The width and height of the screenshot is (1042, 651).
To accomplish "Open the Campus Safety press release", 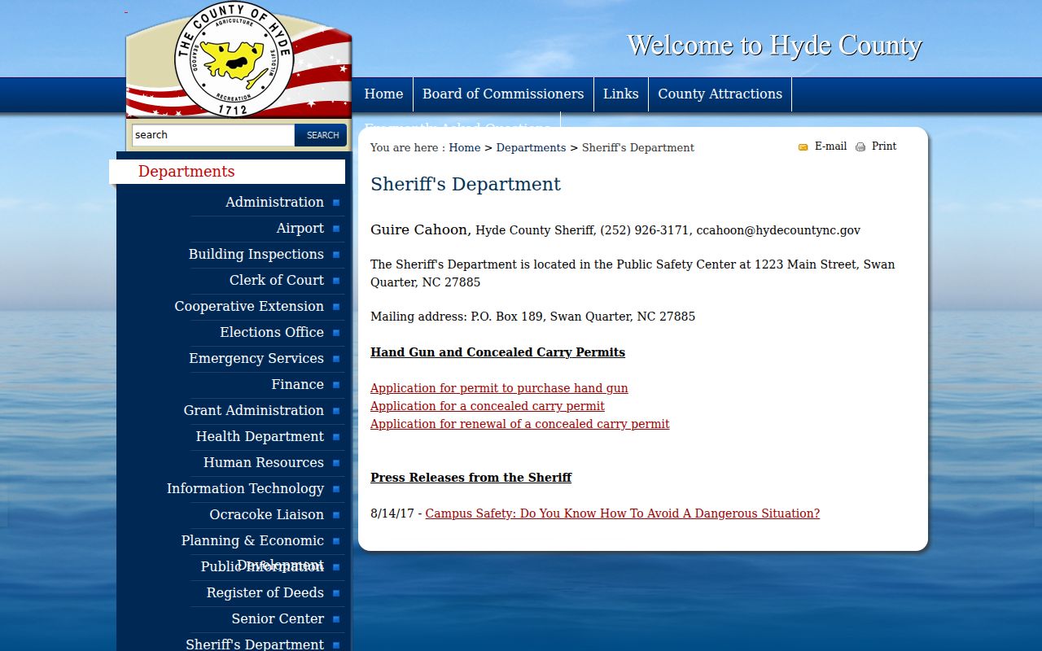I will tap(623, 513).
